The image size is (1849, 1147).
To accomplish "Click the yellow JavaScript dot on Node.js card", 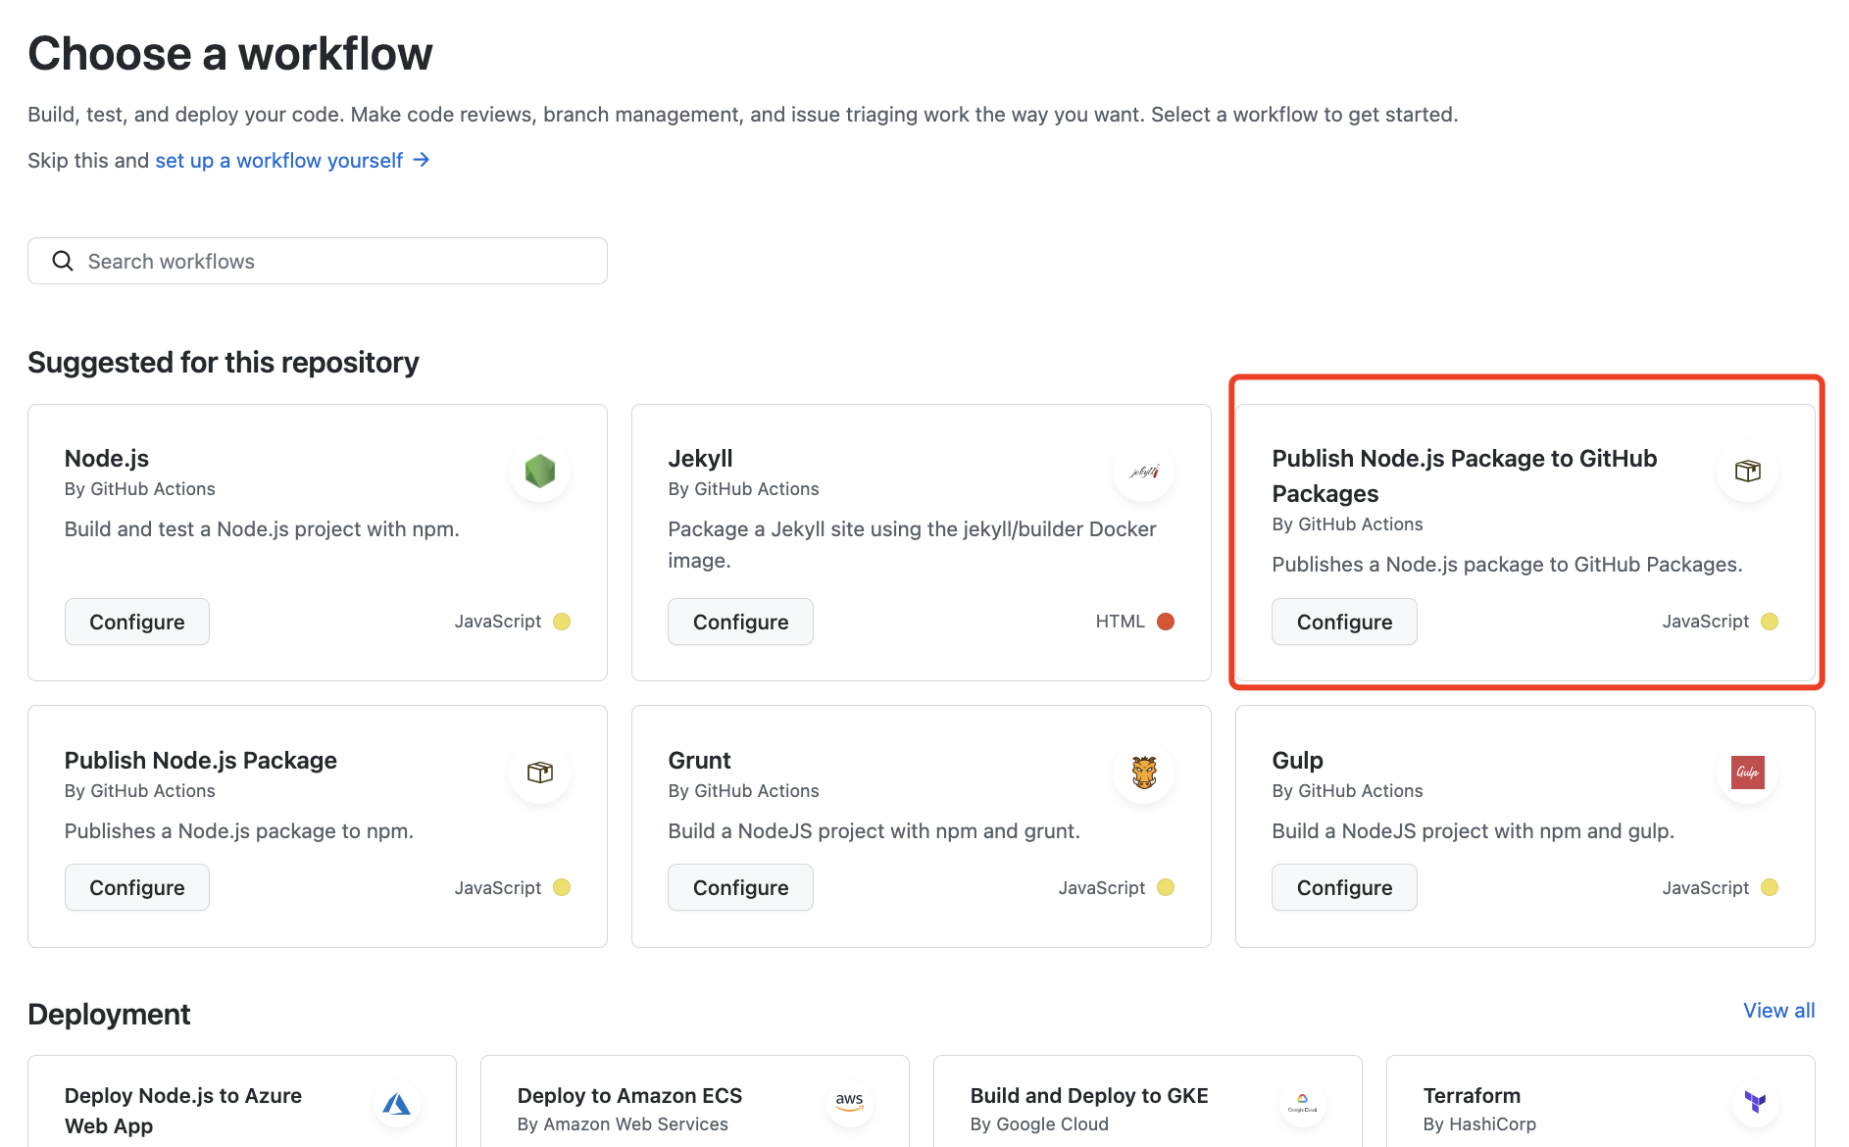I will click(562, 622).
